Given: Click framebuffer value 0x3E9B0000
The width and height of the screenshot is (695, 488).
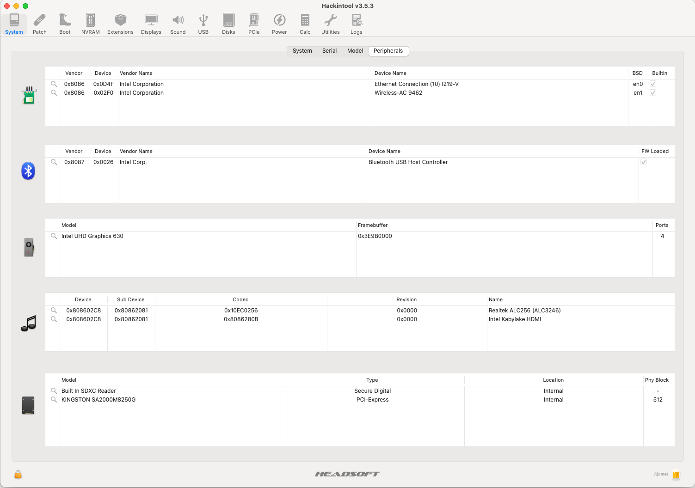Looking at the screenshot, I should (375, 236).
